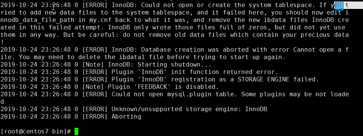The image size is (363, 136).
Task: Click 'Starting shutdown...' note text
Action: pos(175,65)
